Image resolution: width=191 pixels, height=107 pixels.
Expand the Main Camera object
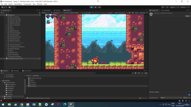pos(7,17)
